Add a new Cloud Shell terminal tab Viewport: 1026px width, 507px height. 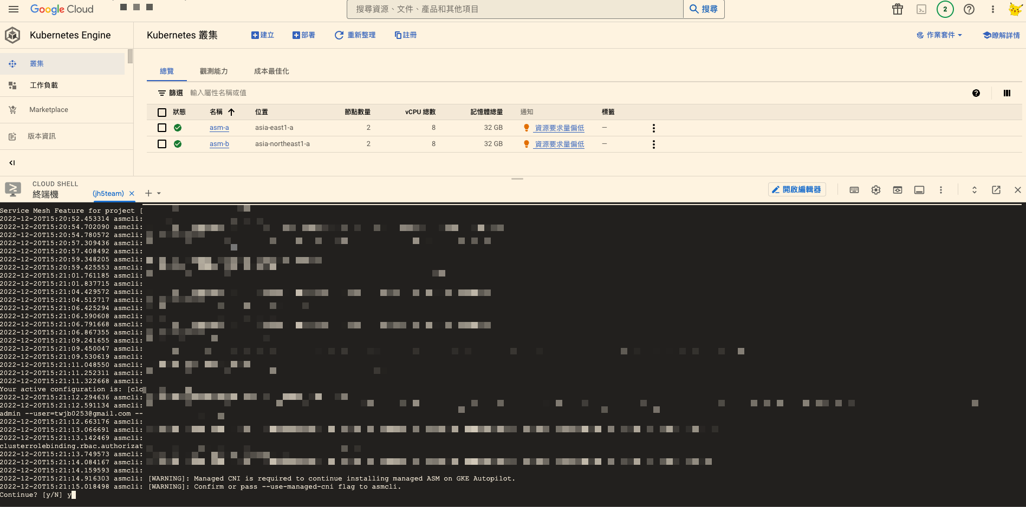[x=148, y=193]
